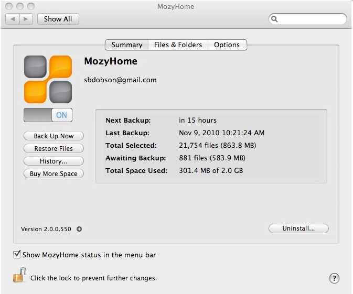Open help with the question mark button

[334, 278]
